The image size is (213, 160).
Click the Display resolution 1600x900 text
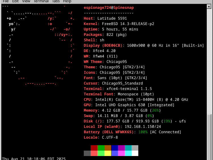[136, 46]
